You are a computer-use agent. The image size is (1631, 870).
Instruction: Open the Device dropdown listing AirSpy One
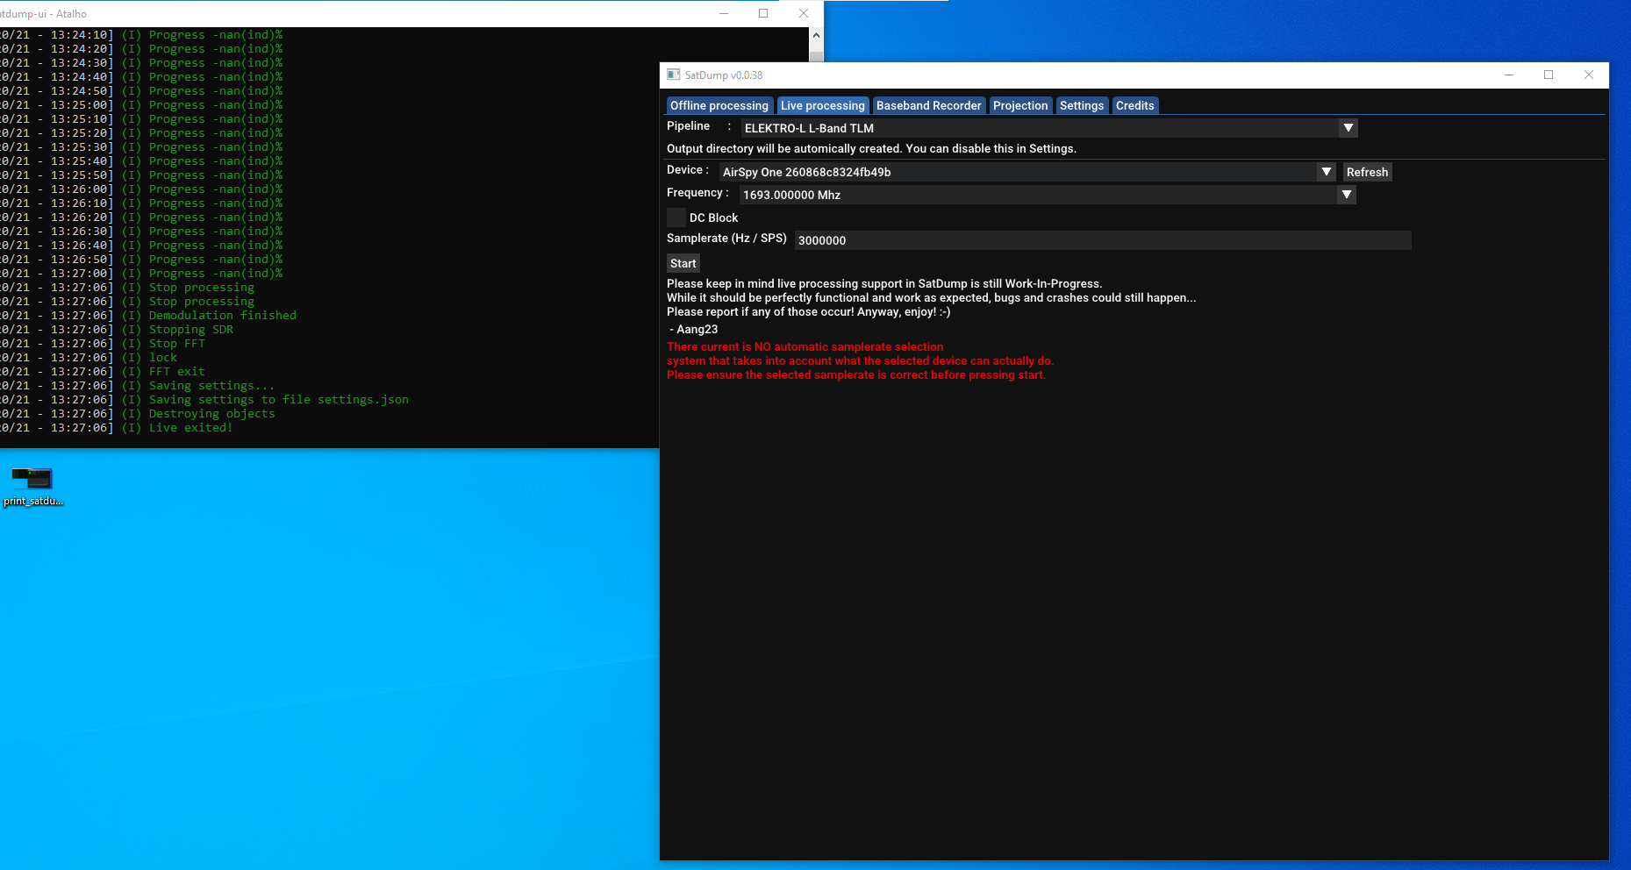1326,172
